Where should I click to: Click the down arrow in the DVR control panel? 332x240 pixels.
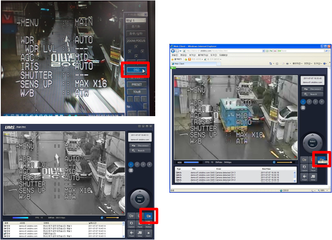136,56
